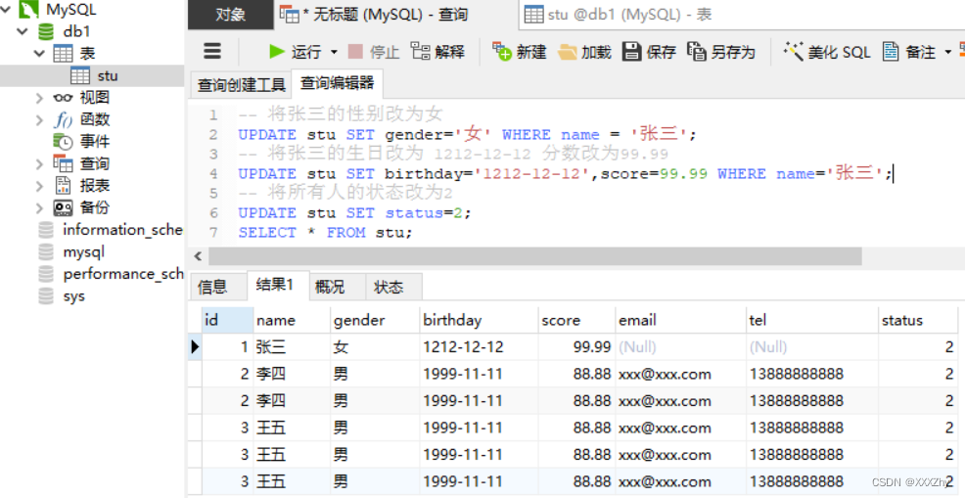The width and height of the screenshot is (965, 498).
Task: Select the 事件 events tree item
Action: 94,142
